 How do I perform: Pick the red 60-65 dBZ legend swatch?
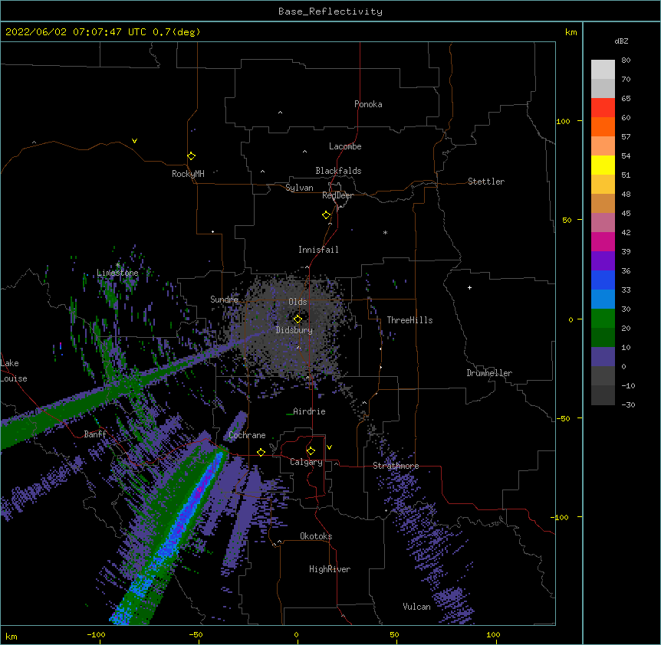[603, 108]
